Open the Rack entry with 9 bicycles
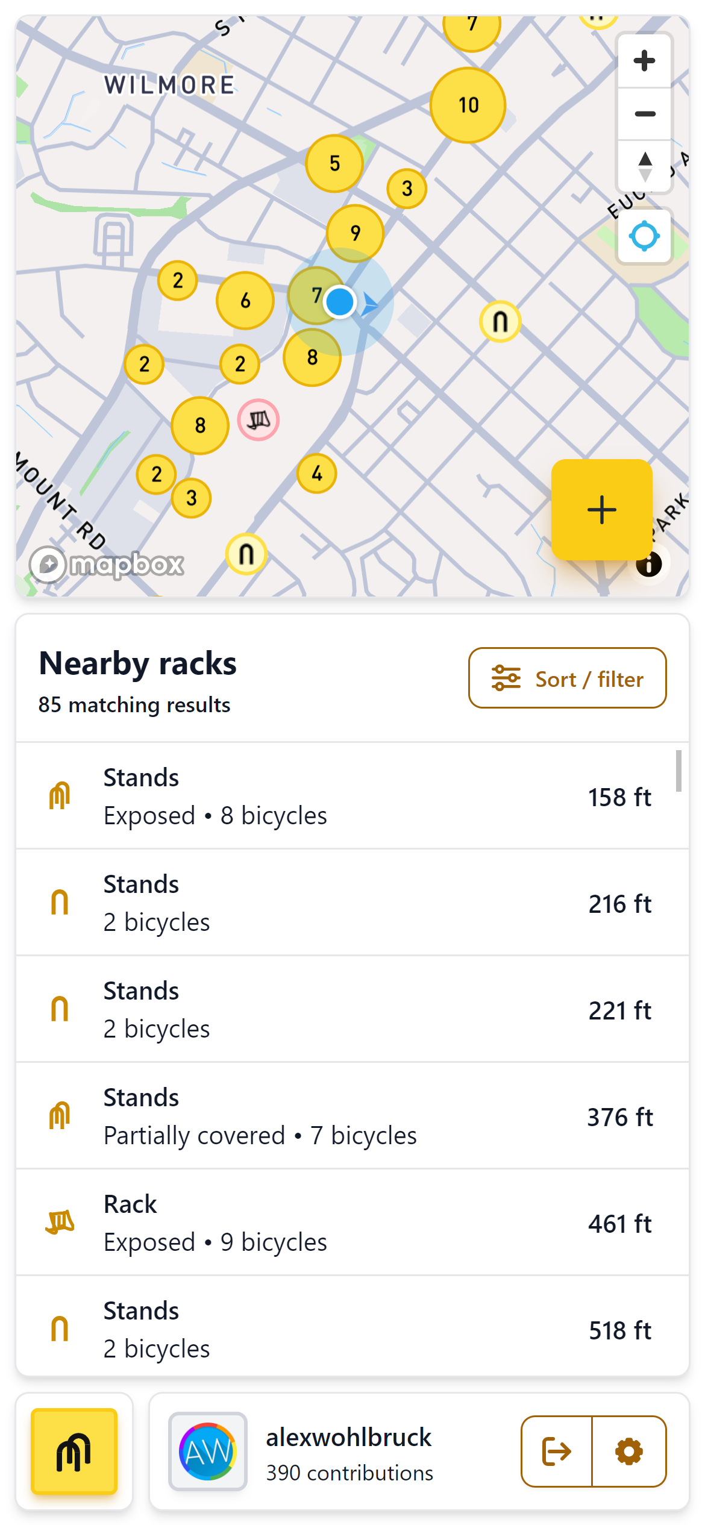Screen dimensions: 705x1525 (352, 1223)
